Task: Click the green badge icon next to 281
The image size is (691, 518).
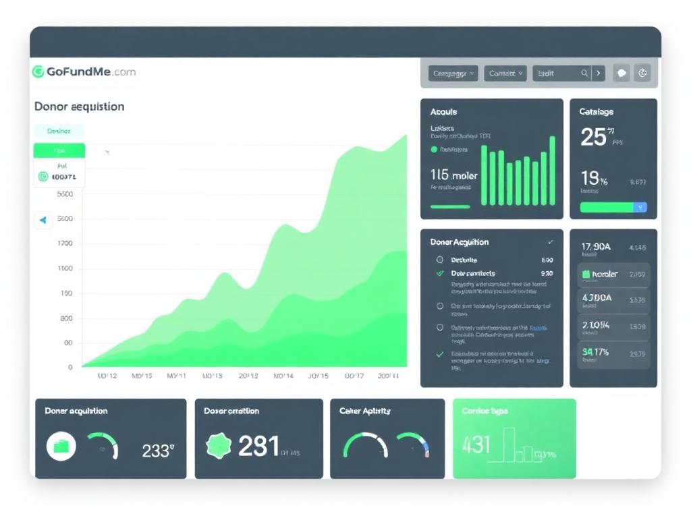Action: point(219,446)
